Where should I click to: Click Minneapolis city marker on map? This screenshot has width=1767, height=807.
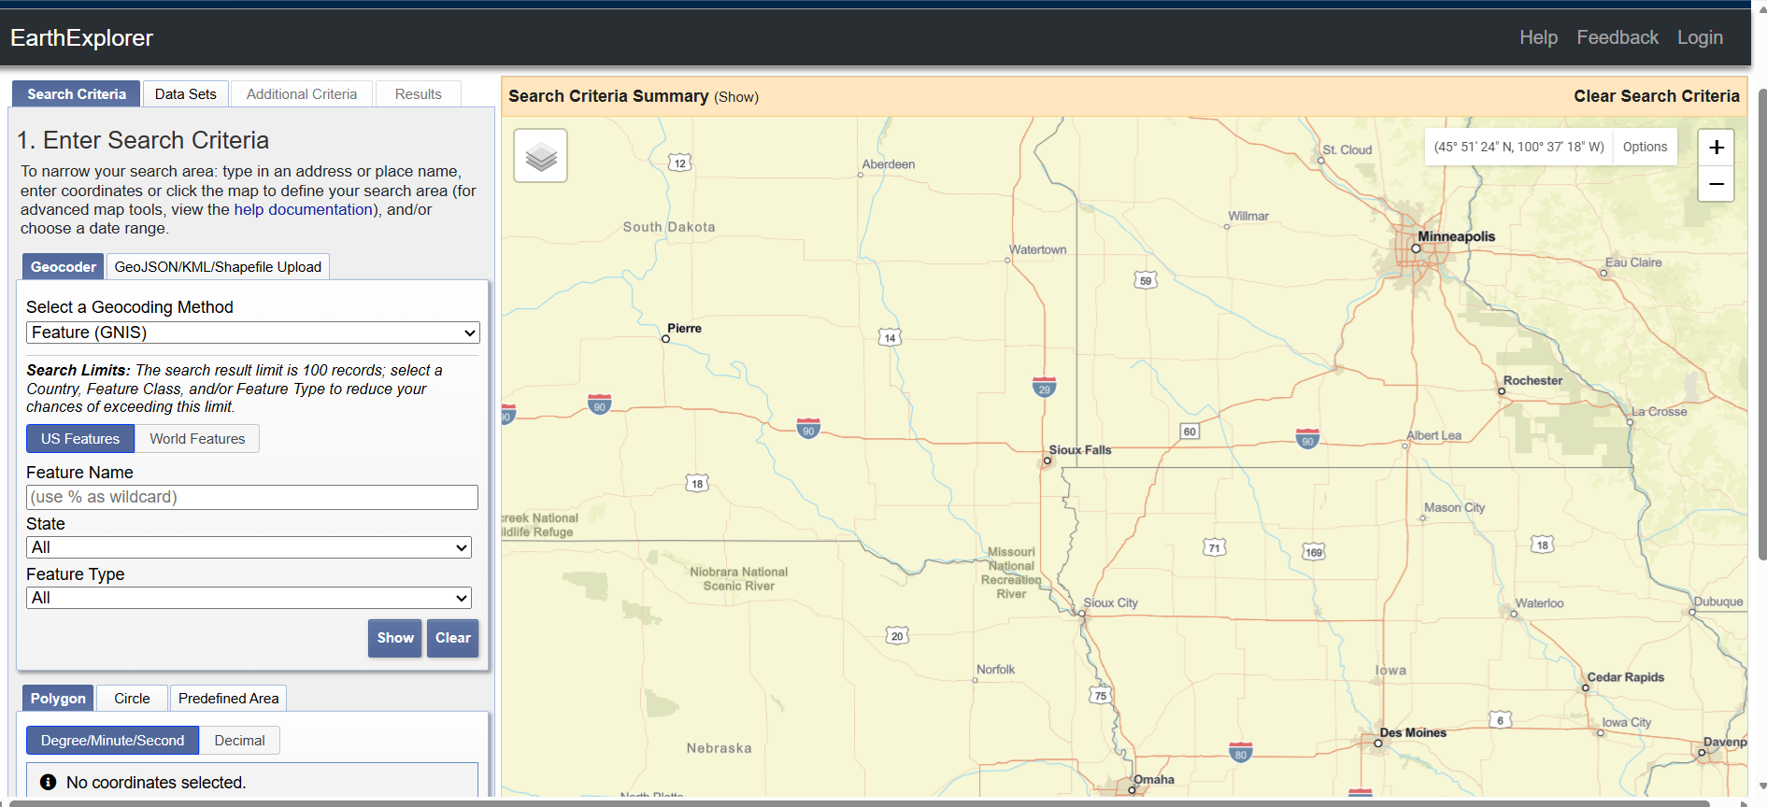[x=1416, y=248]
